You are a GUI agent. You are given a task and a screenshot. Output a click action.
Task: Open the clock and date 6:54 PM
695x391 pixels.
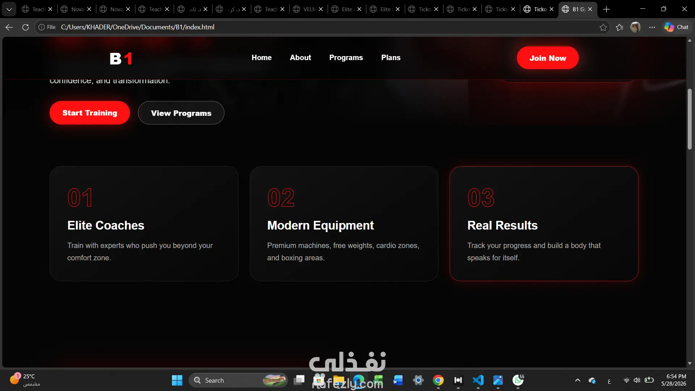coord(674,380)
